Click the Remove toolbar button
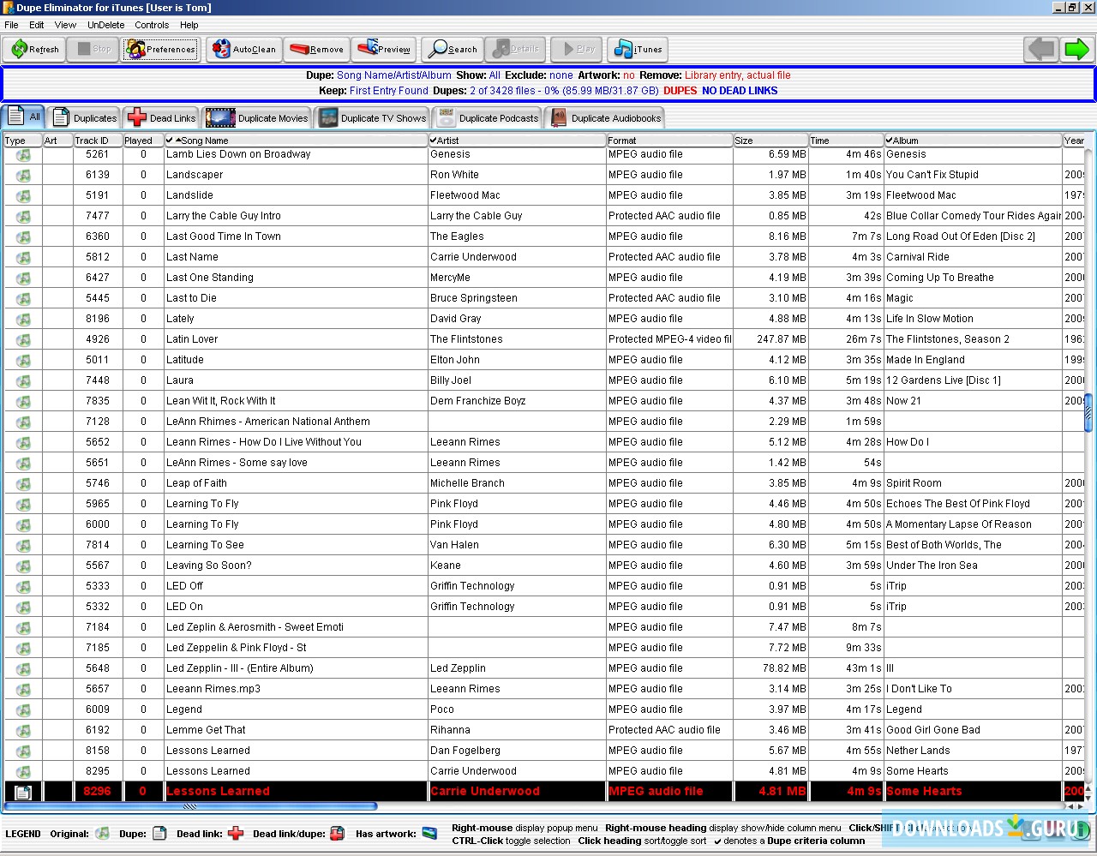The image size is (1097, 856). [316, 50]
